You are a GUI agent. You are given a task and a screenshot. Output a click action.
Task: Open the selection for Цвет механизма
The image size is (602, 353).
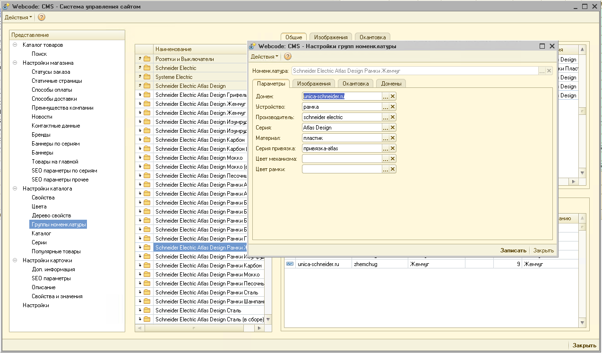tap(386, 159)
